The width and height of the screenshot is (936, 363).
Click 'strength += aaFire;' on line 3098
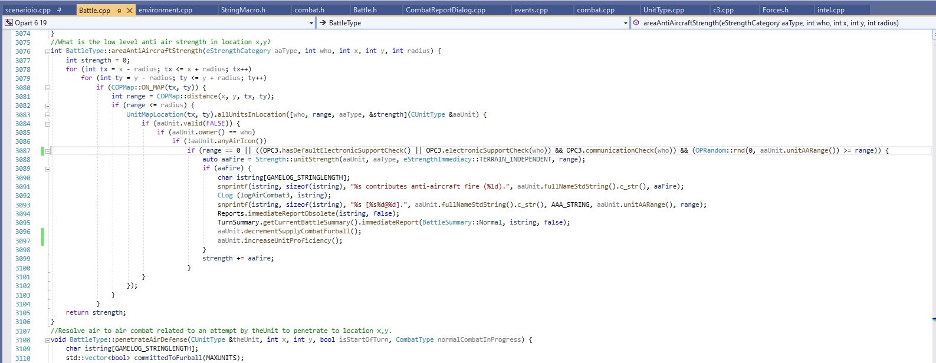pyautogui.click(x=238, y=259)
